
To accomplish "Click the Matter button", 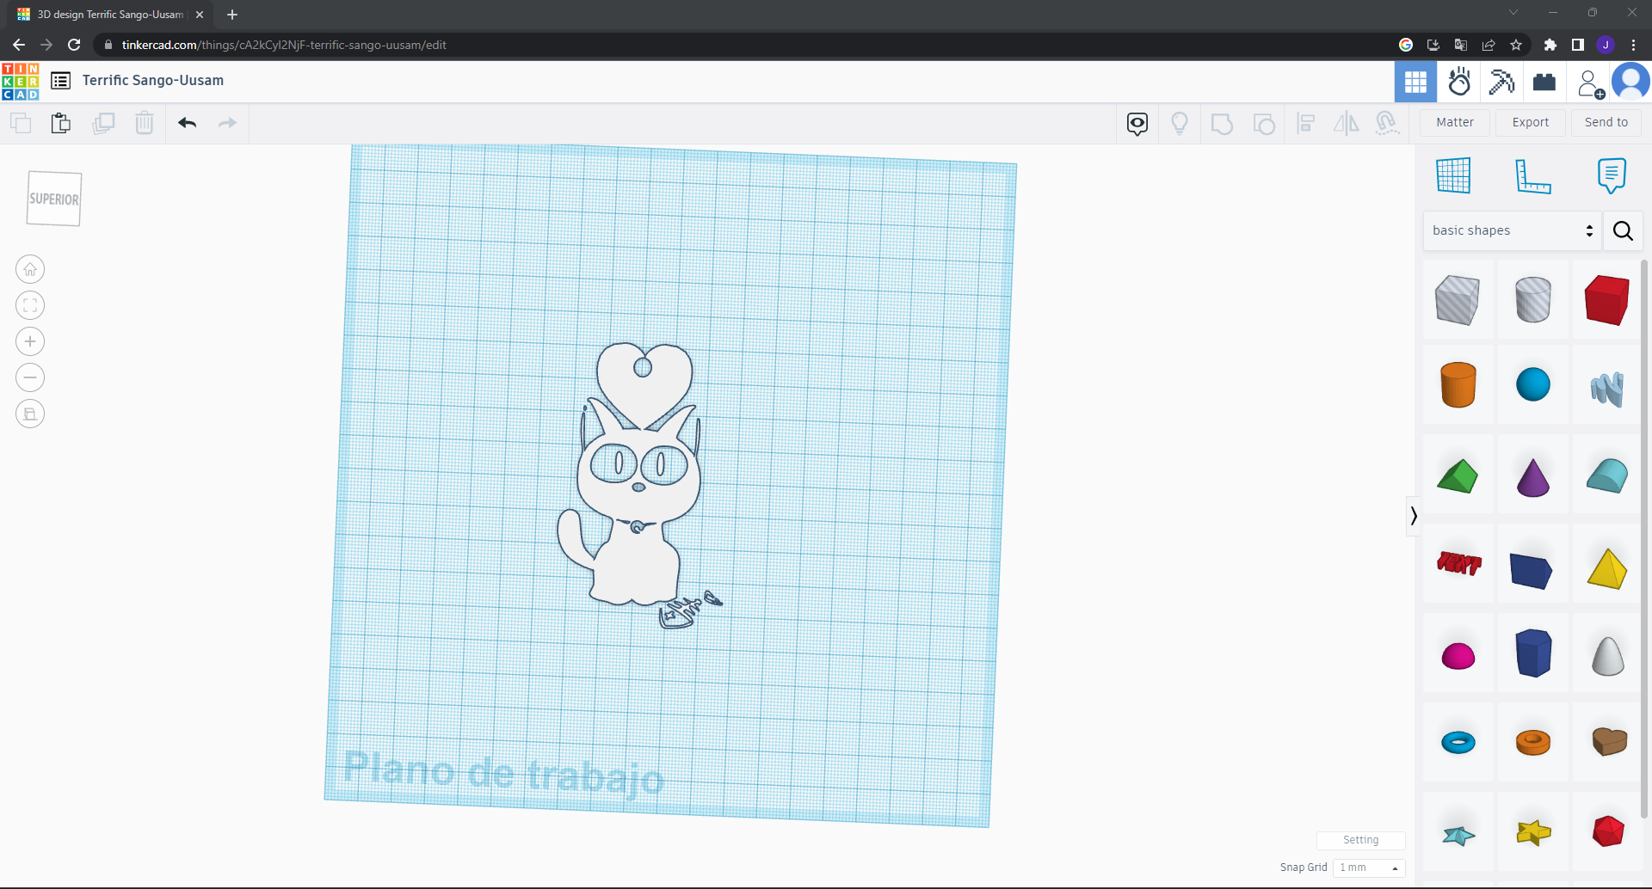I will 1455,122.
